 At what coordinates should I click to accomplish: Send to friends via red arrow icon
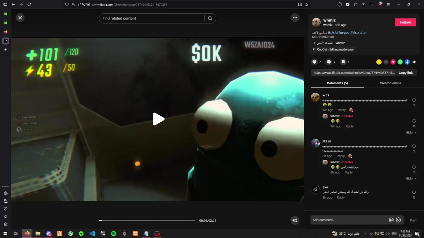coord(393,62)
